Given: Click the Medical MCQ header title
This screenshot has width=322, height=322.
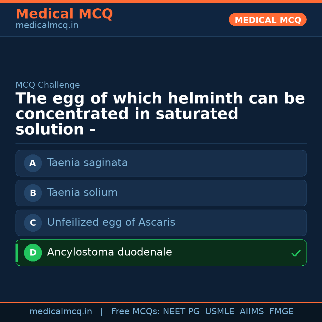Looking at the screenshot, I should pos(64,14).
